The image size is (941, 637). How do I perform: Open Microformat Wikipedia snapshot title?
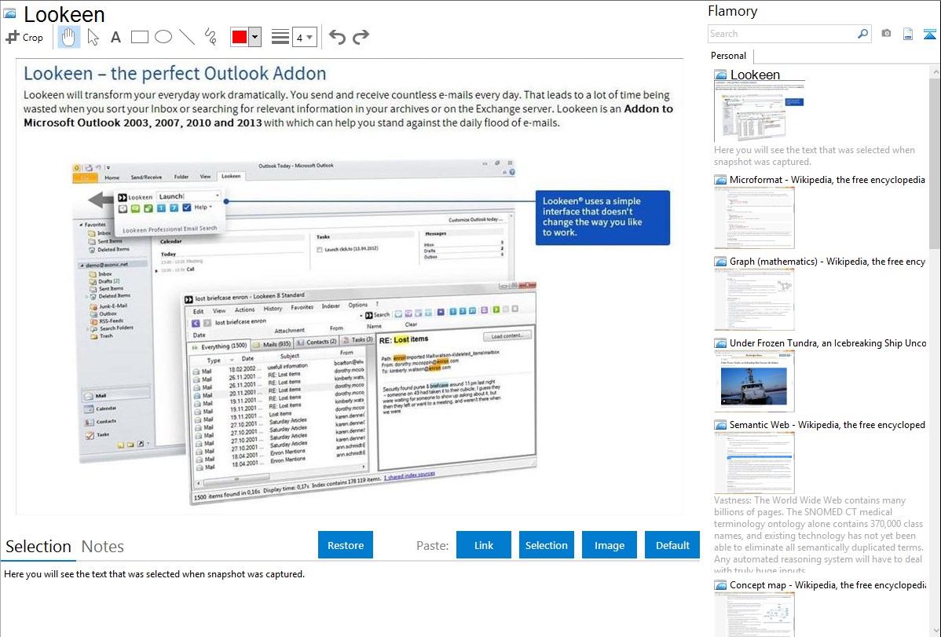coord(827,180)
